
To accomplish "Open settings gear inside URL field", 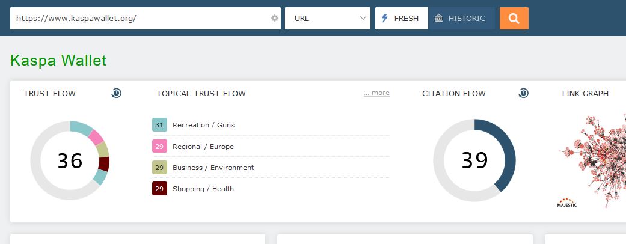I will pos(275,18).
